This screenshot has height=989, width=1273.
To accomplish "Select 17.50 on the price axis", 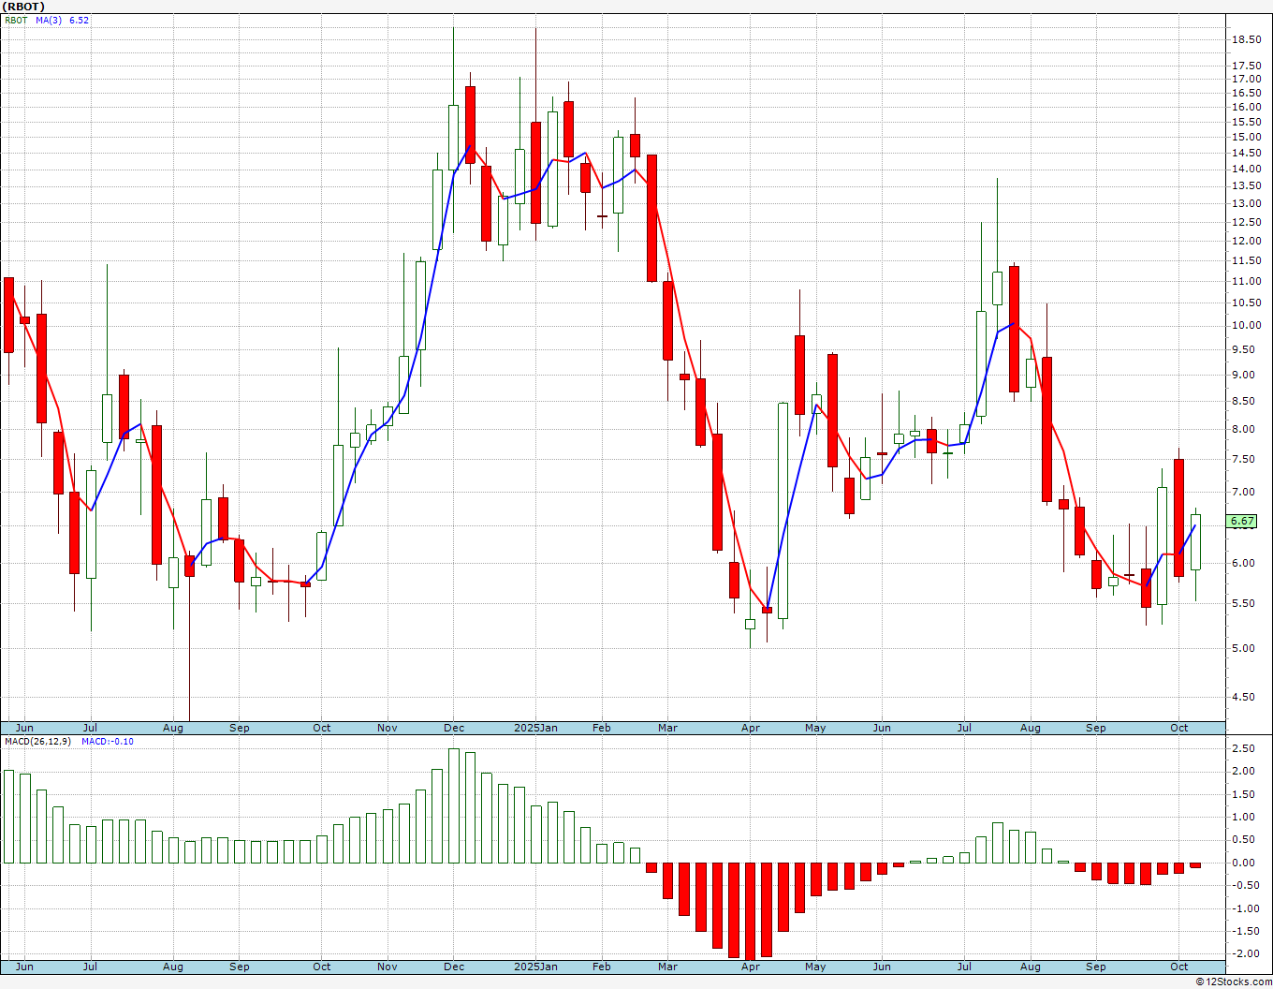I will point(1245,66).
